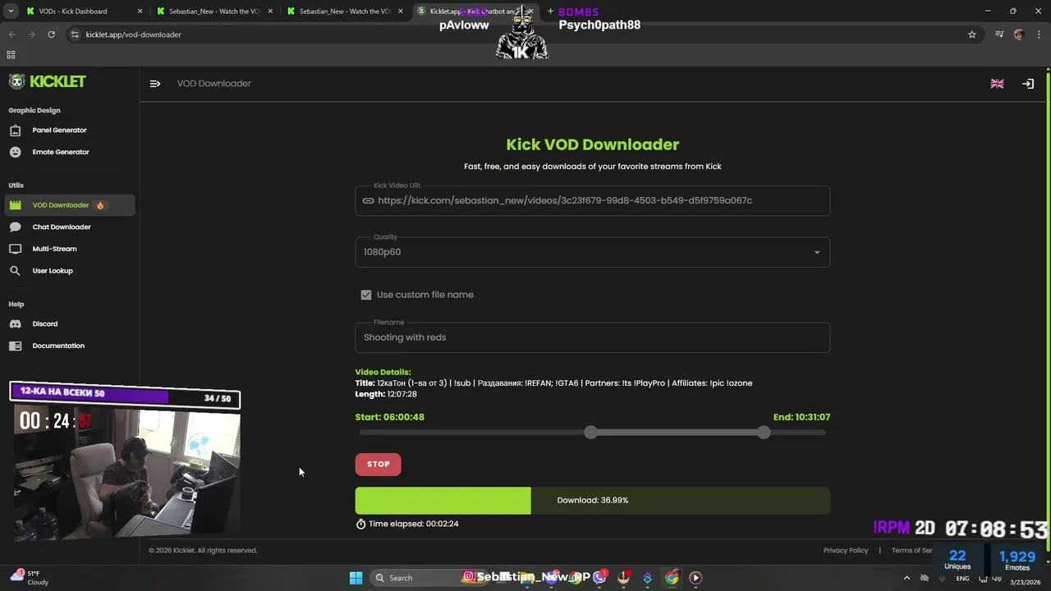
Task: Click the start time slider handle
Action: [591, 433]
